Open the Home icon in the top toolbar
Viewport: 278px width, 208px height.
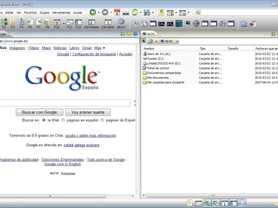pos(117,12)
